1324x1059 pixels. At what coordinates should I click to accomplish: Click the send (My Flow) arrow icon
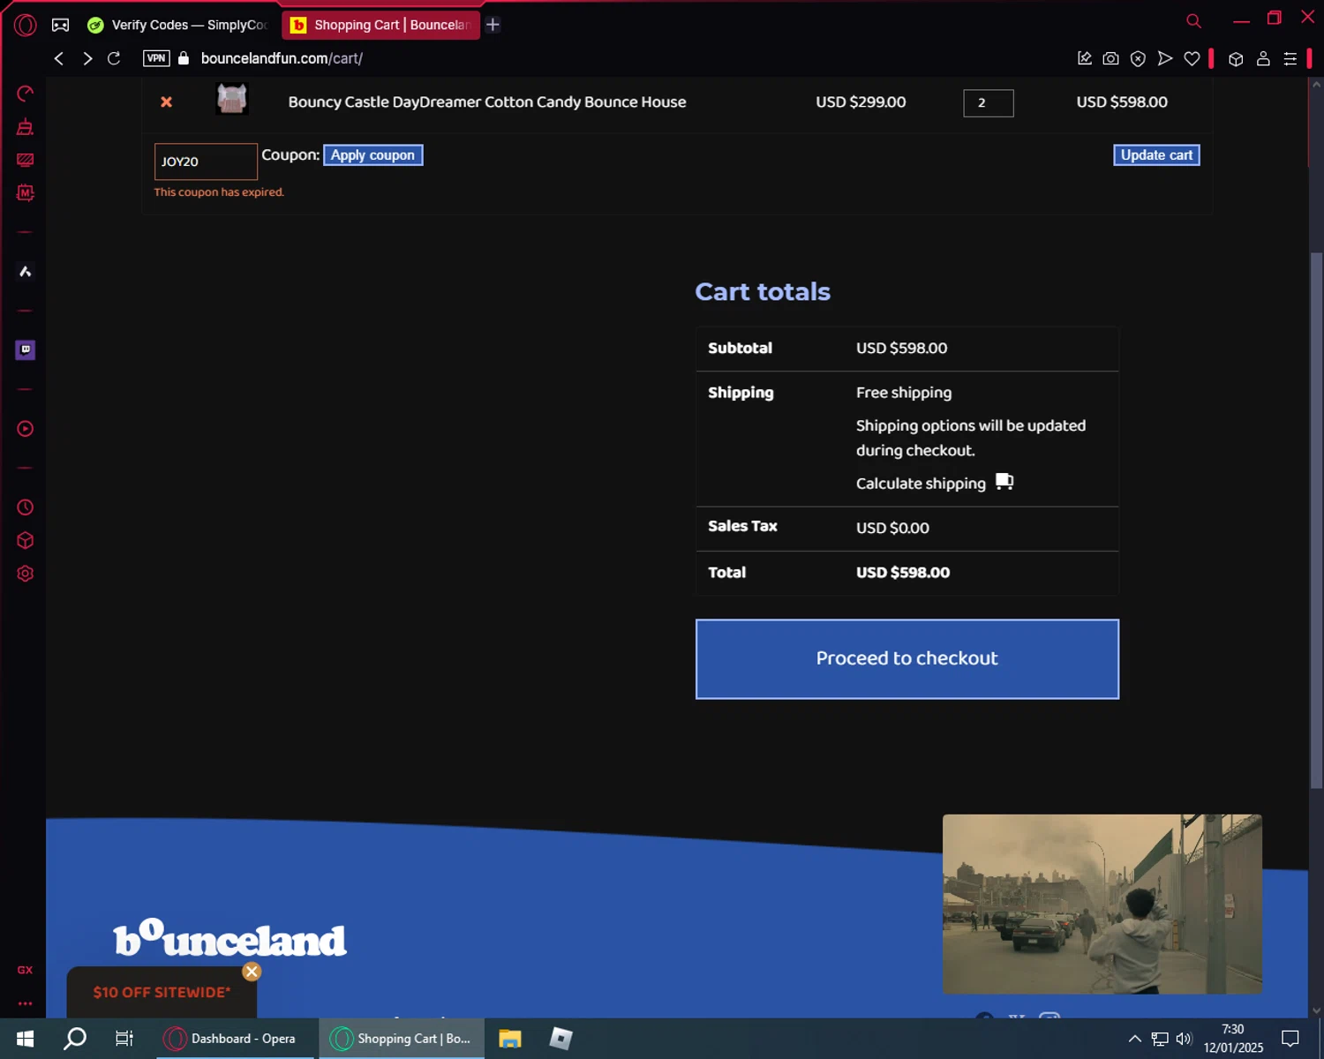pyautogui.click(x=1165, y=58)
